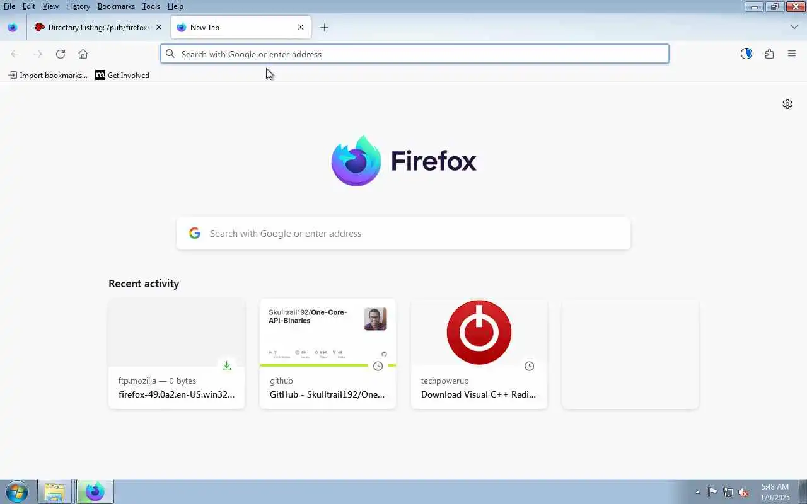Open a new tab with plus icon

click(324, 27)
